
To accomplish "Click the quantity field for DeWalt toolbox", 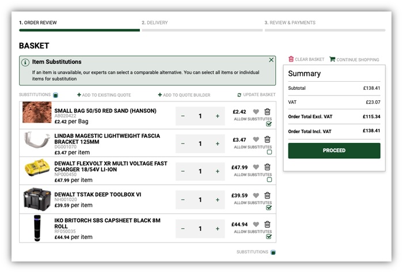I will (200, 200).
